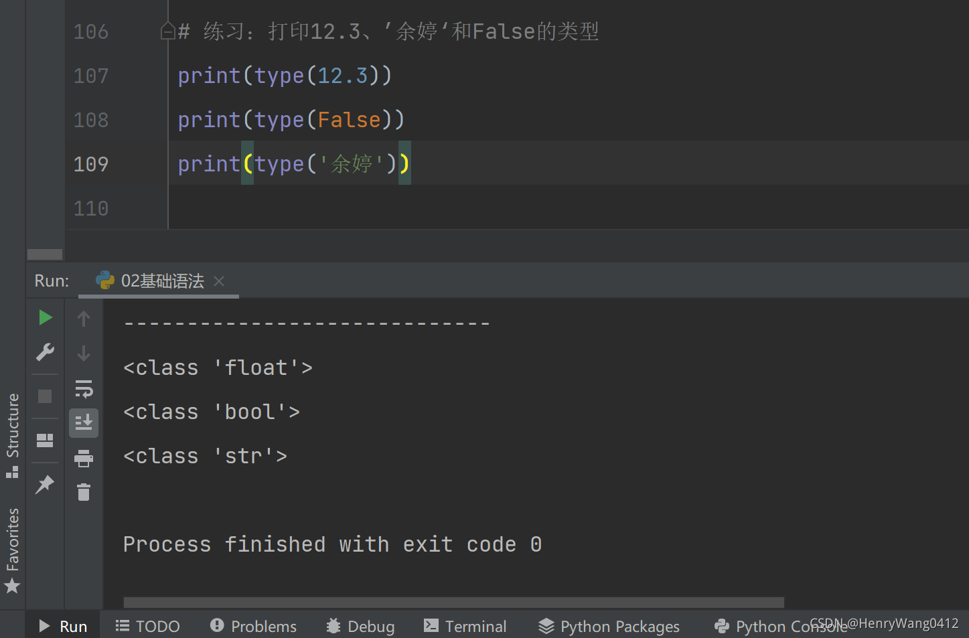The image size is (969, 638).
Task: Click the editor horizontal scrollbar thumb
Action: (x=45, y=254)
